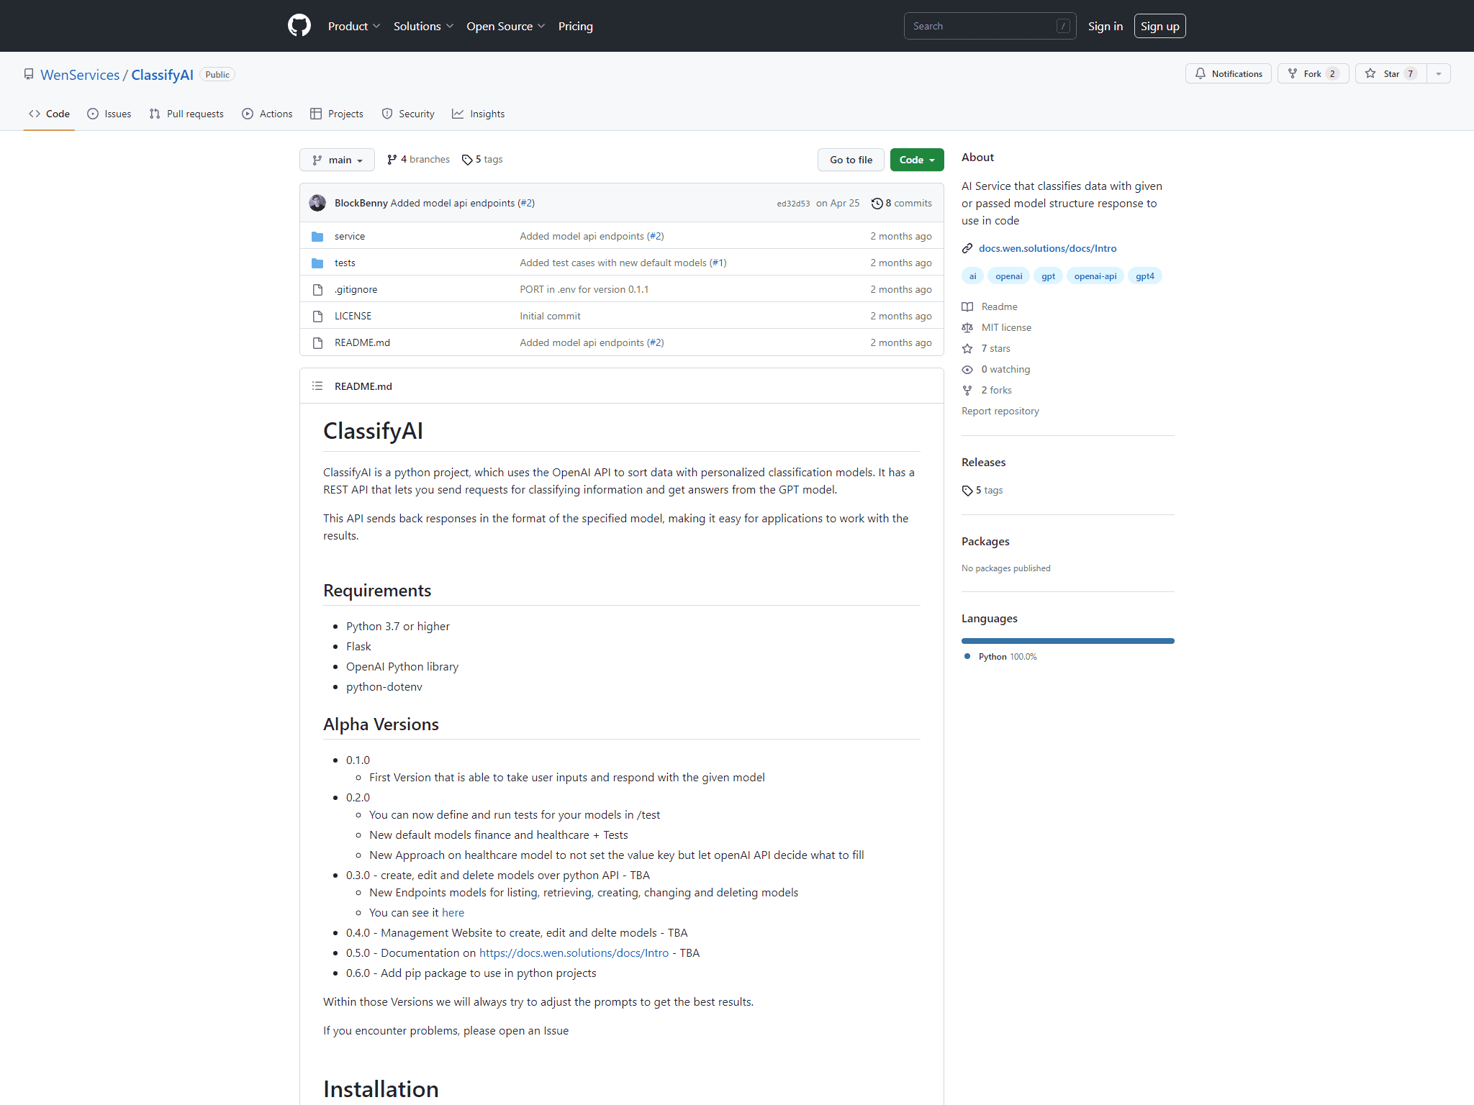The image size is (1474, 1105).
Task: Switch to the Projects tab
Action: tap(337, 114)
